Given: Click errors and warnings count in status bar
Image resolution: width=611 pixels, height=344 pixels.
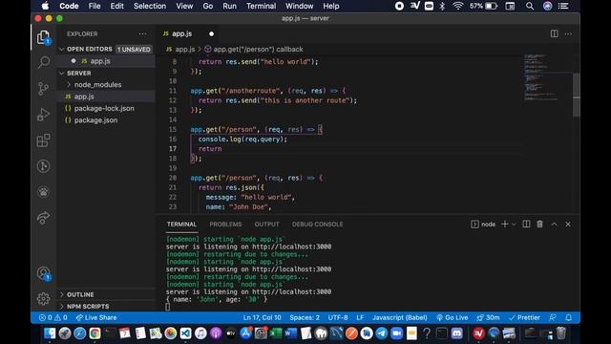Looking at the screenshot, I should coord(53,317).
